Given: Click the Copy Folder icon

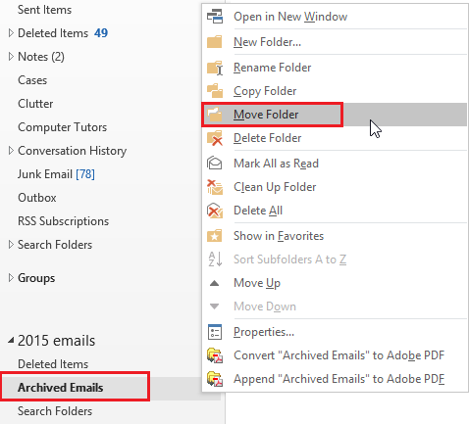Looking at the screenshot, I should click(x=215, y=91).
